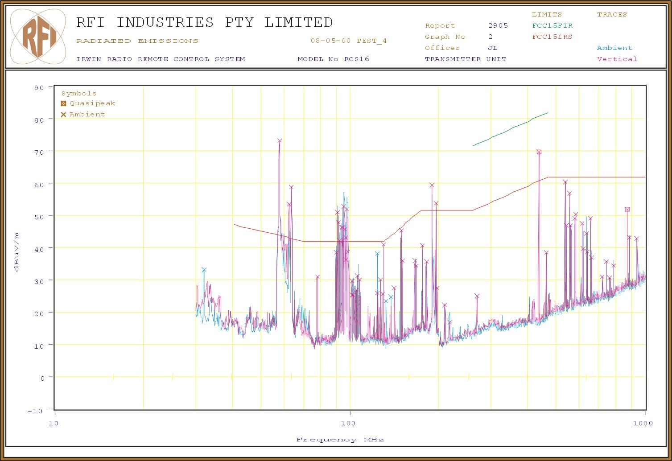Select the "50" tick label on the dBuV/m axis

click(39, 217)
